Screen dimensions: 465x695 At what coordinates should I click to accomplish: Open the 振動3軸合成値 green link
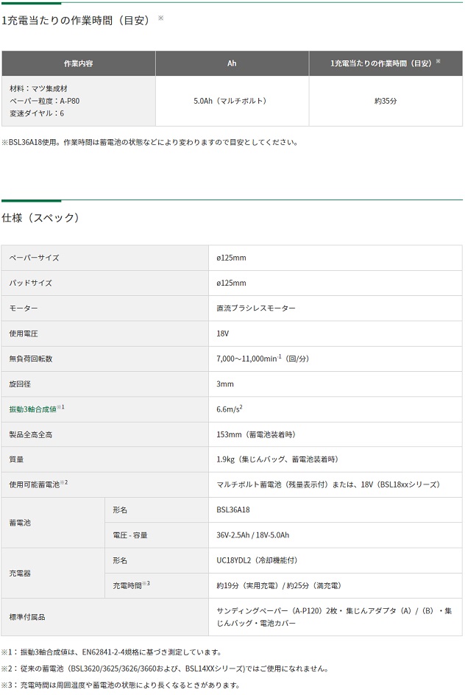(x=33, y=409)
